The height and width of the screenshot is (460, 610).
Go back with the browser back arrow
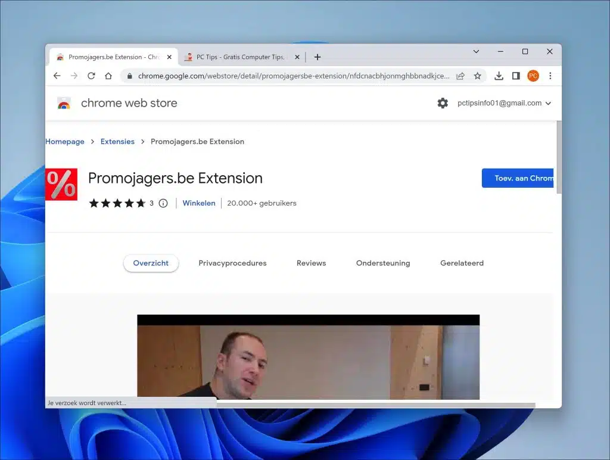57,76
